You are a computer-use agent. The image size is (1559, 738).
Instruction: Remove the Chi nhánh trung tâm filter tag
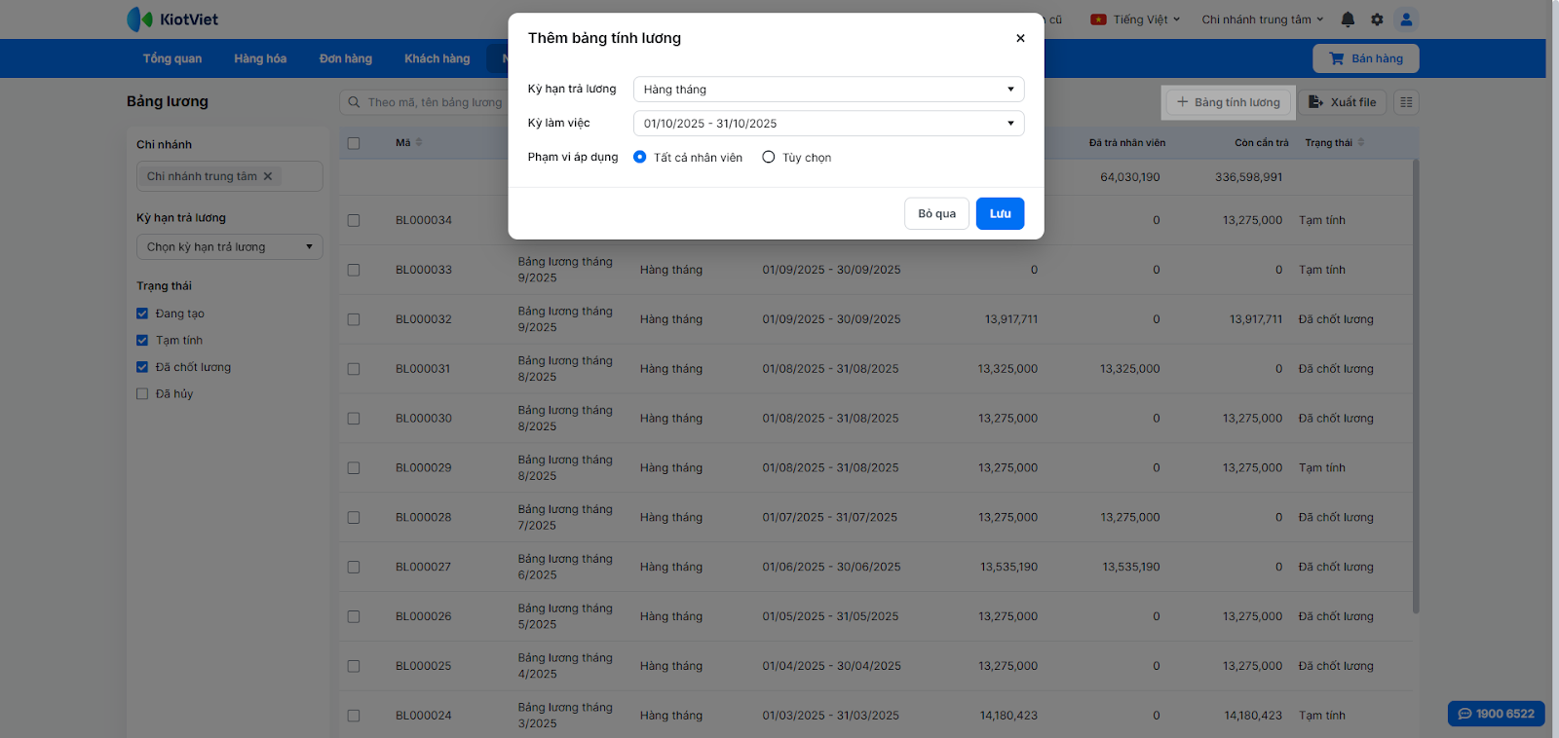point(268,176)
